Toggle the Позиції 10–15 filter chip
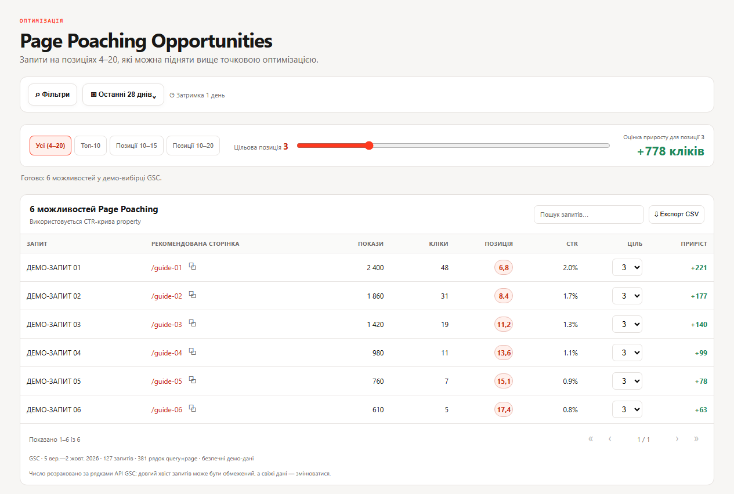Screen dimensions: 734x494 tap(137, 146)
